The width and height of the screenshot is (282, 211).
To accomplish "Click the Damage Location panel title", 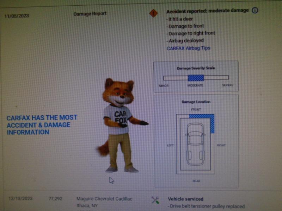I will click(196, 102).
